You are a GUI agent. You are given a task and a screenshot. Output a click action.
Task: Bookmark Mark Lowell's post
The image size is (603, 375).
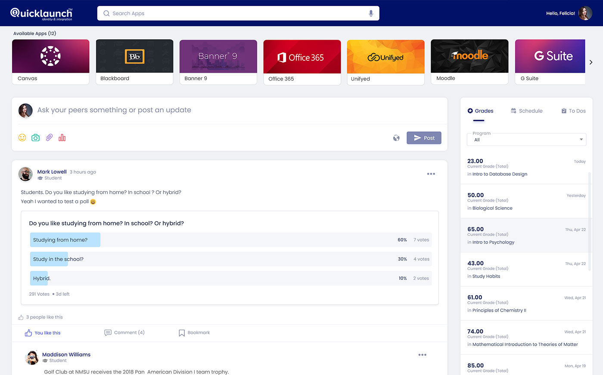coord(194,333)
